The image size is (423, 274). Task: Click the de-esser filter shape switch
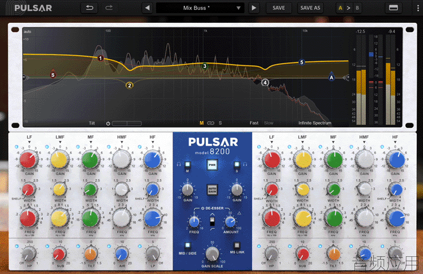click(x=212, y=221)
